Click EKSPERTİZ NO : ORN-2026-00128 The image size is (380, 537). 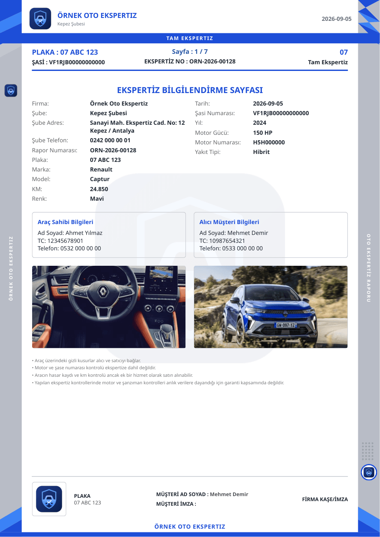point(190,61)
